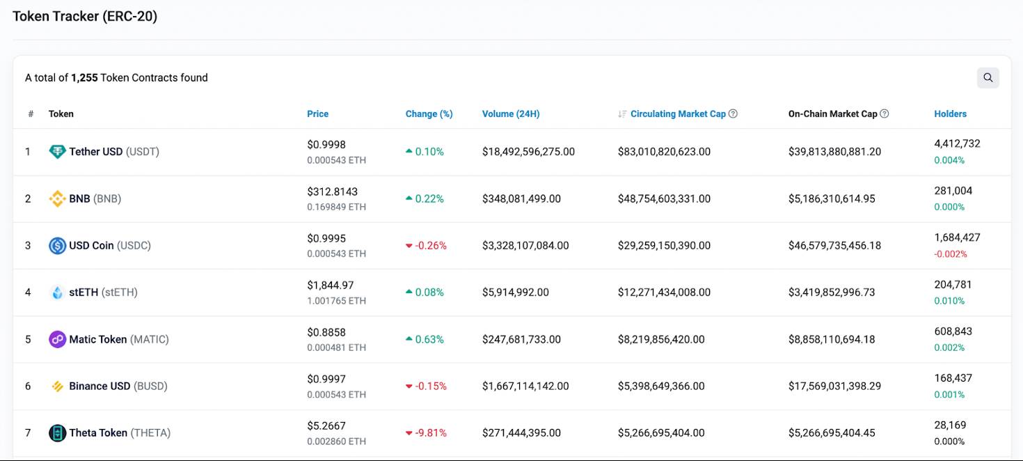Click the Theta Token logo

(57, 432)
